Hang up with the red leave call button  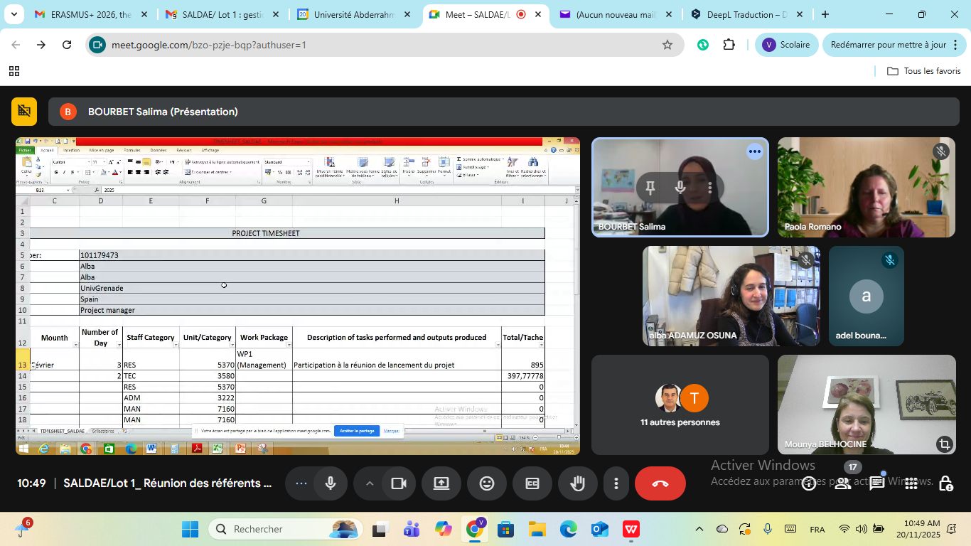point(660,483)
